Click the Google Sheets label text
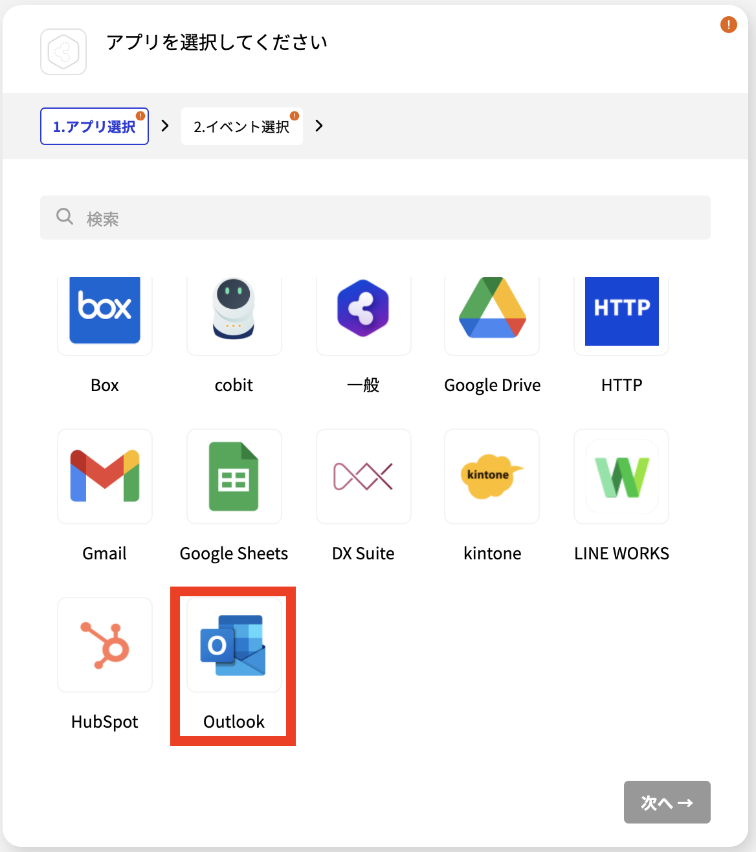The height and width of the screenshot is (852, 756). pyautogui.click(x=234, y=554)
